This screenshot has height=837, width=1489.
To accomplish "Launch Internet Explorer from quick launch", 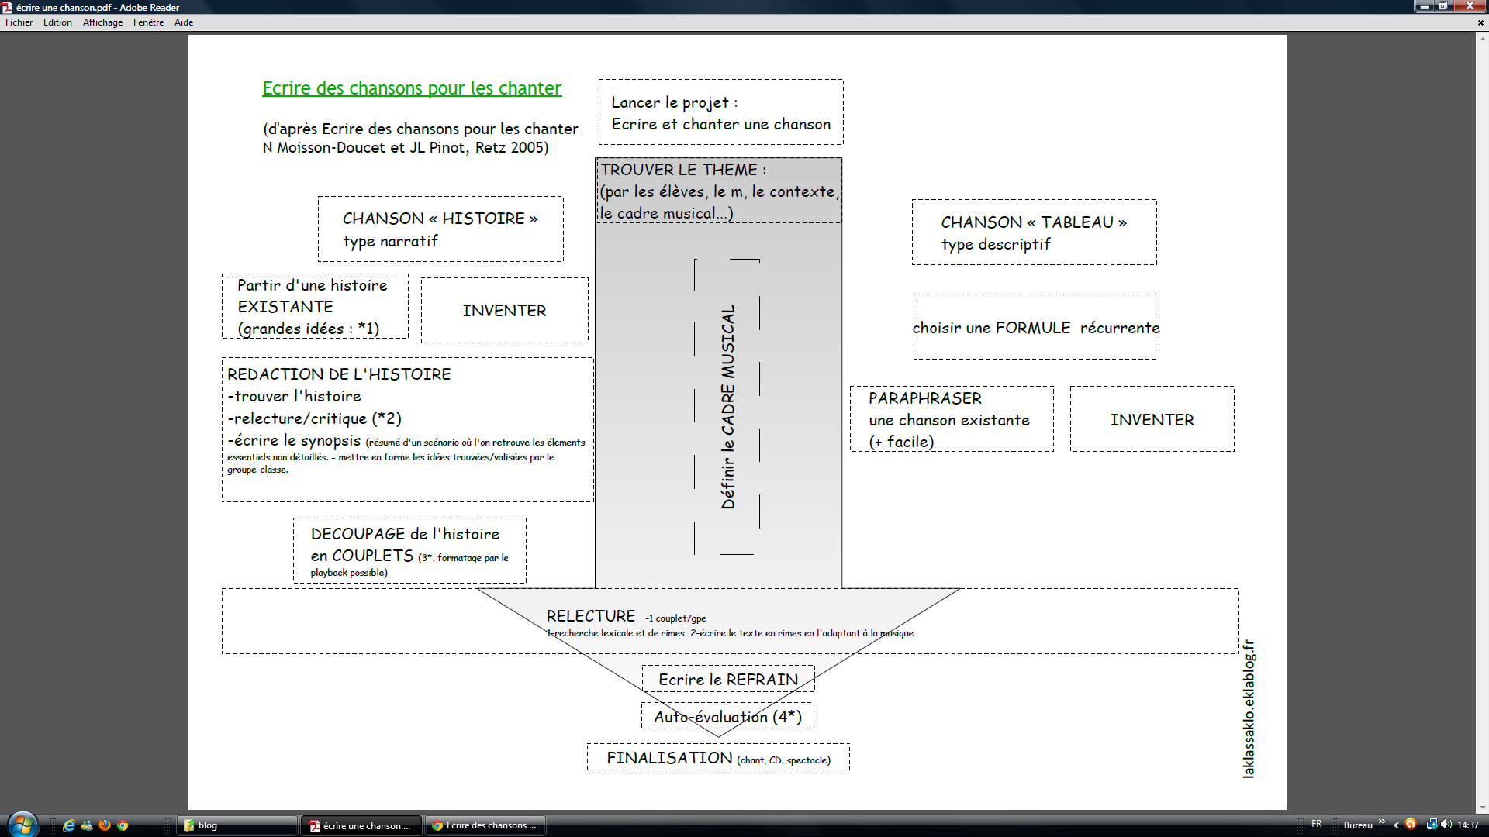I will [x=69, y=825].
